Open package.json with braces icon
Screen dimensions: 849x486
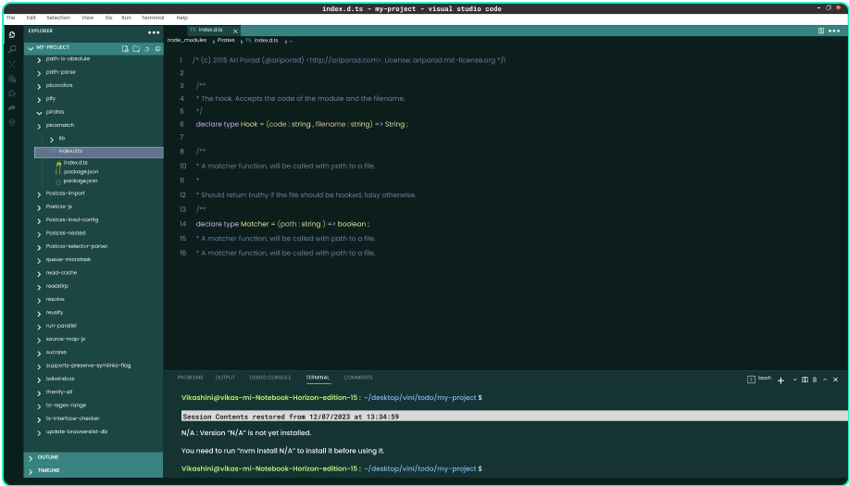tap(77, 171)
